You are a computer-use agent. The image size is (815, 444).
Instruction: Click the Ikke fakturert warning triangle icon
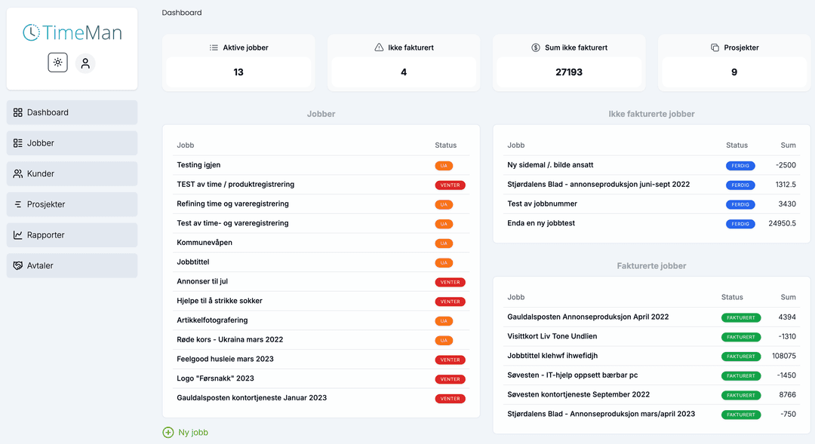[379, 47]
